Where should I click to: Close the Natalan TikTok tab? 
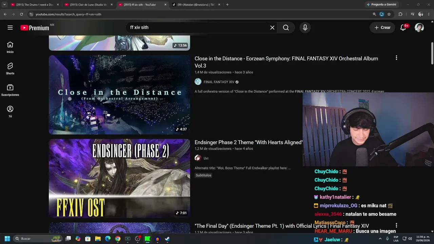(219, 5)
